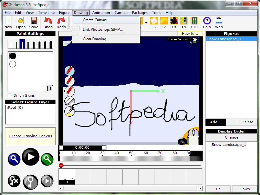
Task: Open the Tools menu
Action: tap(156, 13)
